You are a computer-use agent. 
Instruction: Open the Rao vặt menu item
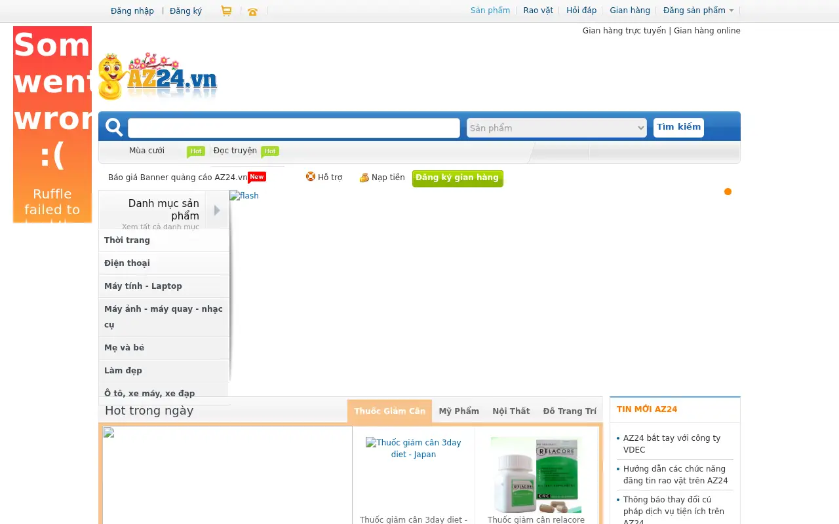tap(538, 10)
